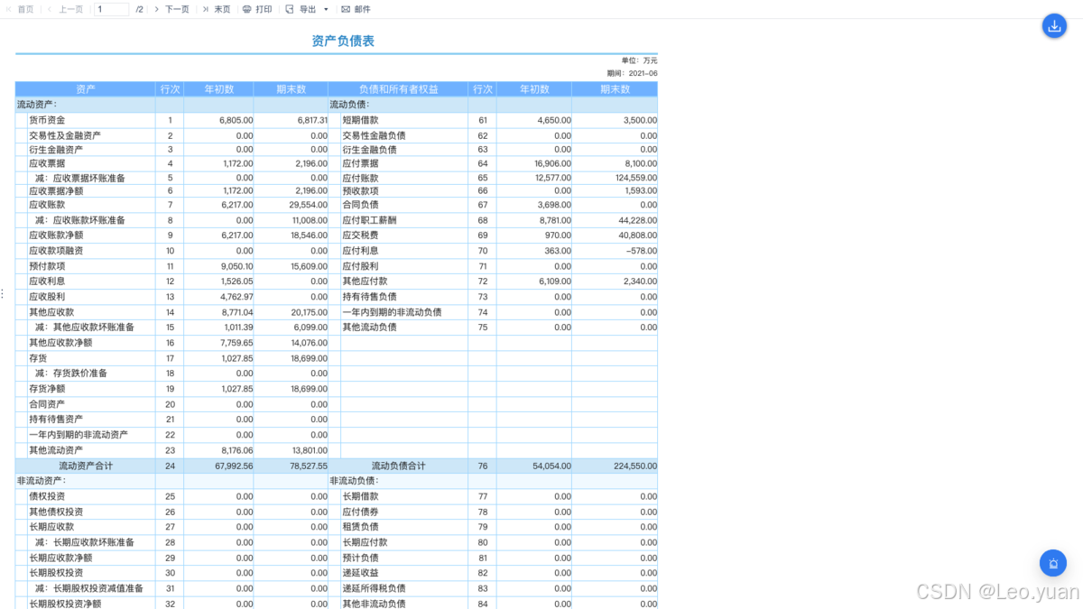1083x609 pixels.
Task: Select the 减：长期股权投资减值准备 row label
Action: tap(89, 588)
